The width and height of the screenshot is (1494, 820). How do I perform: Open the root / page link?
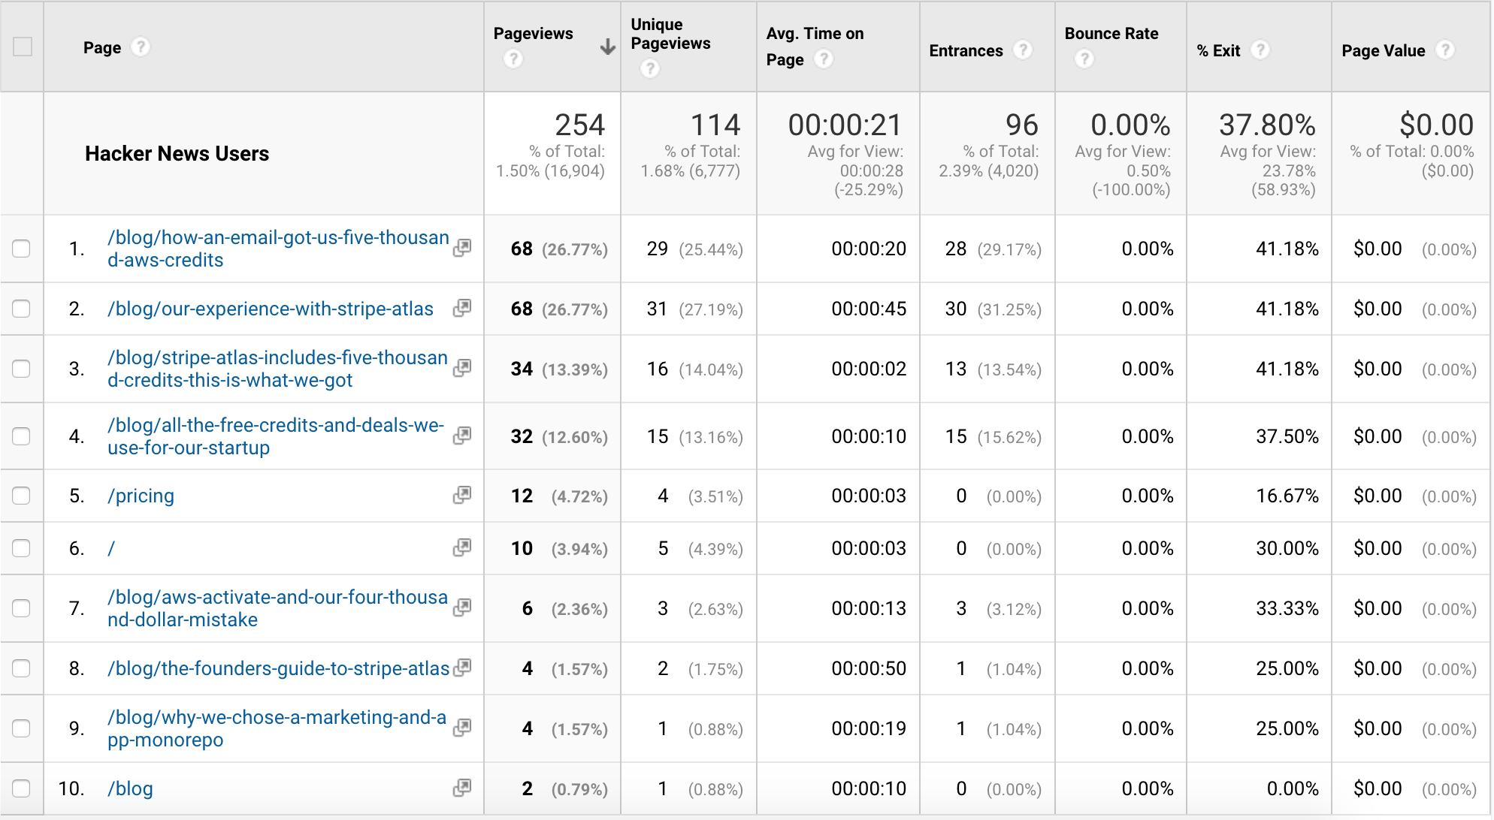pyautogui.click(x=111, y=548)
